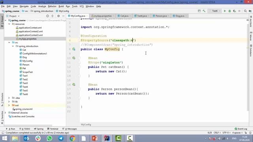The height and width of the screenshot is (142, 253).
Task: Select spring_course.iml file
Action: click(24, 109)
